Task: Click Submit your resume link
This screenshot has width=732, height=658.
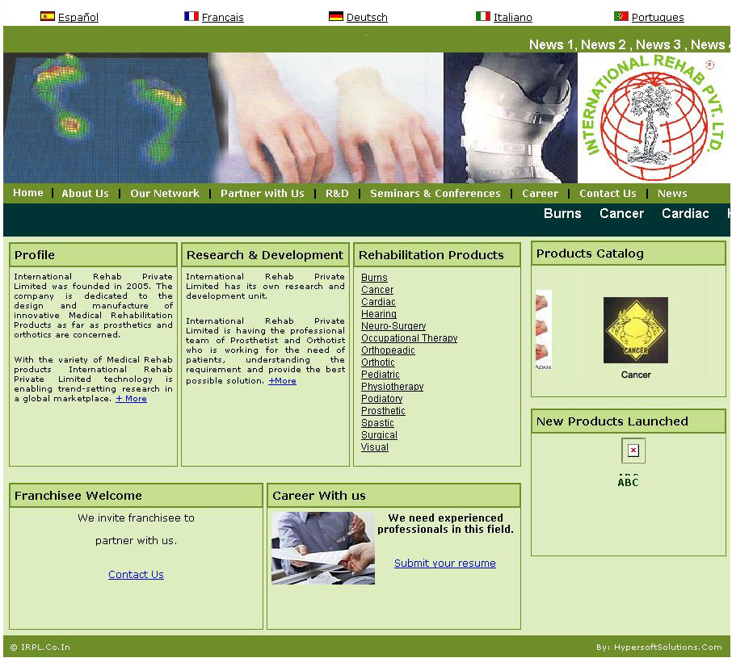Action: point(444,564)
